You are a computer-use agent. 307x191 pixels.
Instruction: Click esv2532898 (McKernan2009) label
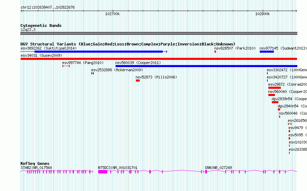click(x=117, y=70)
